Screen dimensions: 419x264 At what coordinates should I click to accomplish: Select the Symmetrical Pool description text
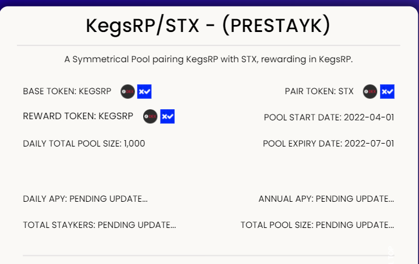[208, 59]
